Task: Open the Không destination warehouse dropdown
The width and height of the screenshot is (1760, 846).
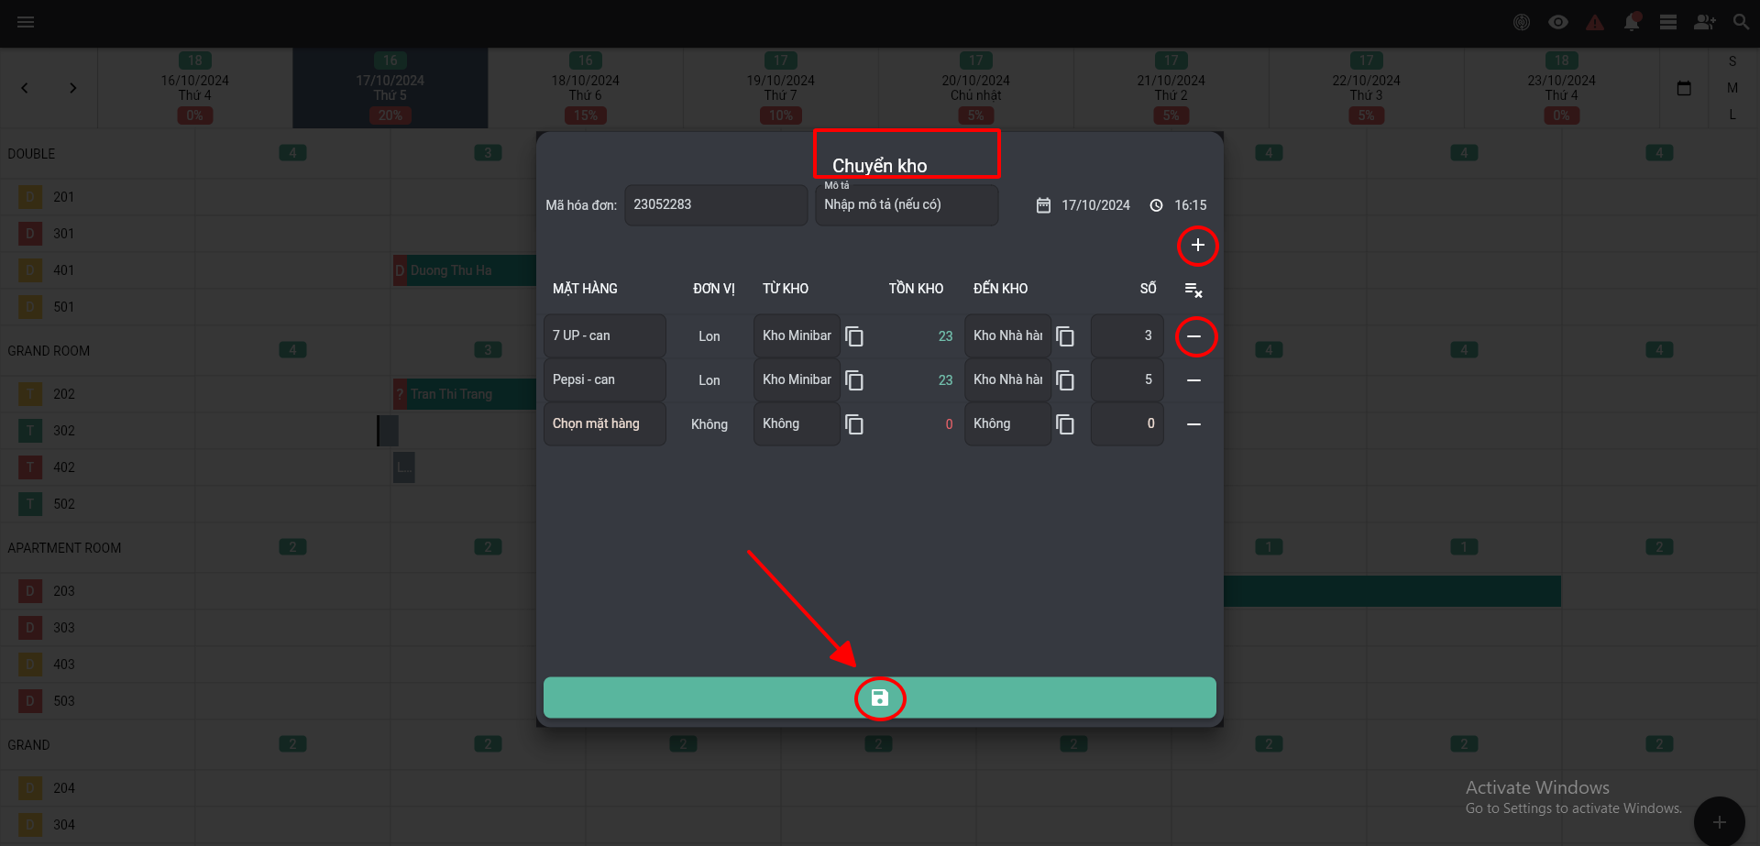Action: click(1007, 423)
